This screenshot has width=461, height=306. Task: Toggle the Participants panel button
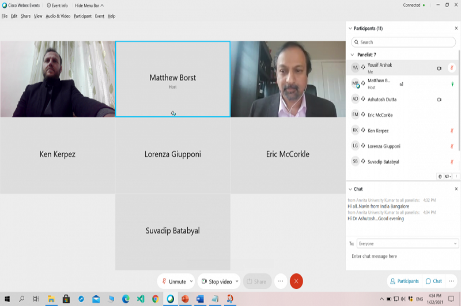pyautogui.click(x=405, y=281)
